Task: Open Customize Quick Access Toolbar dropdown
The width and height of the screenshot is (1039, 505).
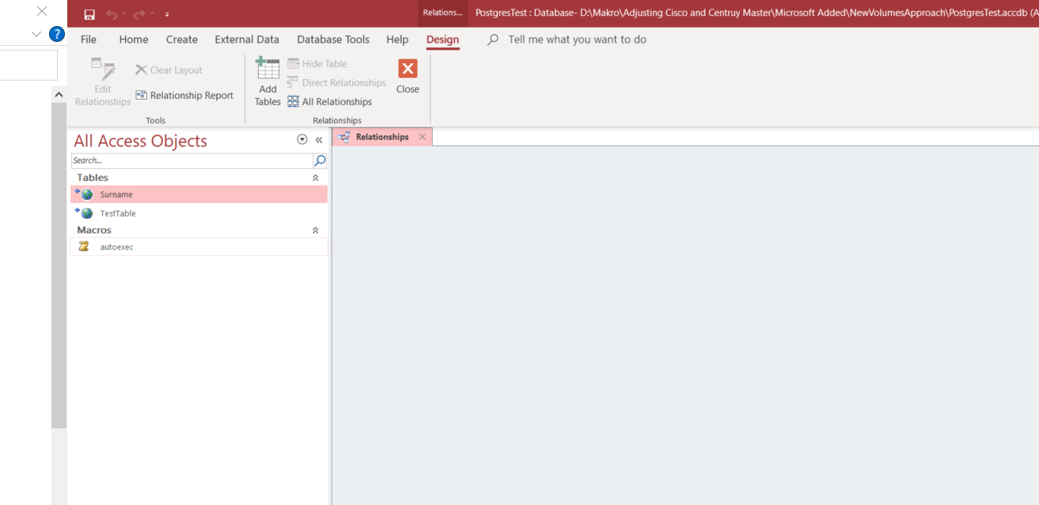Action: (x=167, y=14)
